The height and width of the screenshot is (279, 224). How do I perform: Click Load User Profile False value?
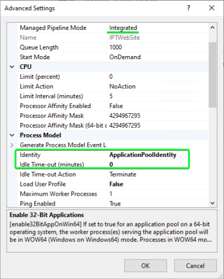[x=116, y=184]
